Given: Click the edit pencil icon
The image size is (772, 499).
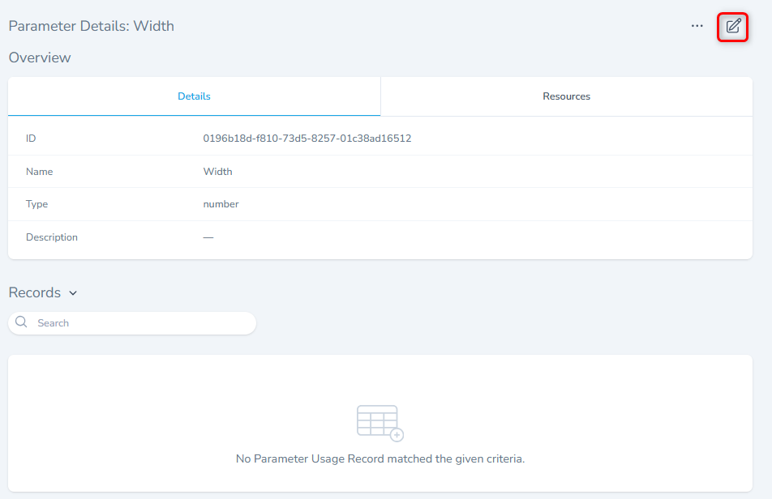Looking at the screenshot, I should (x=733, y=26).
